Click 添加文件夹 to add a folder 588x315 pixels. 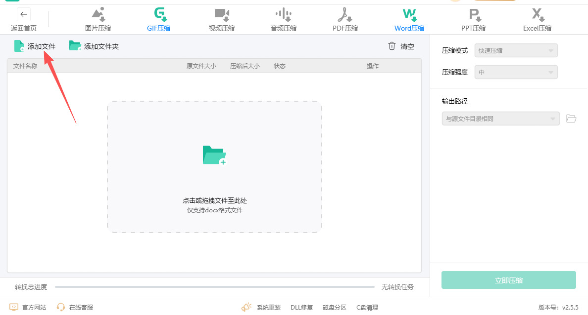pos(94,46)
